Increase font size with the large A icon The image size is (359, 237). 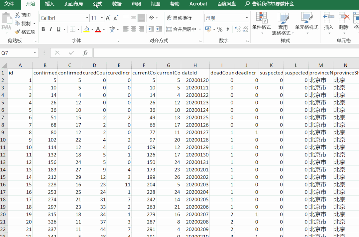pos(108,18)
